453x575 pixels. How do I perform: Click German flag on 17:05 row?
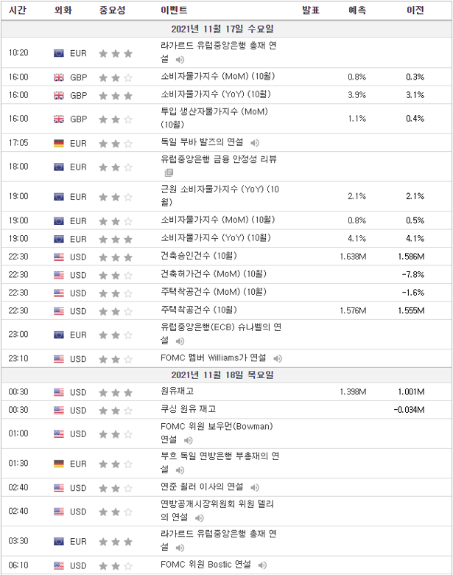[59, 143]
